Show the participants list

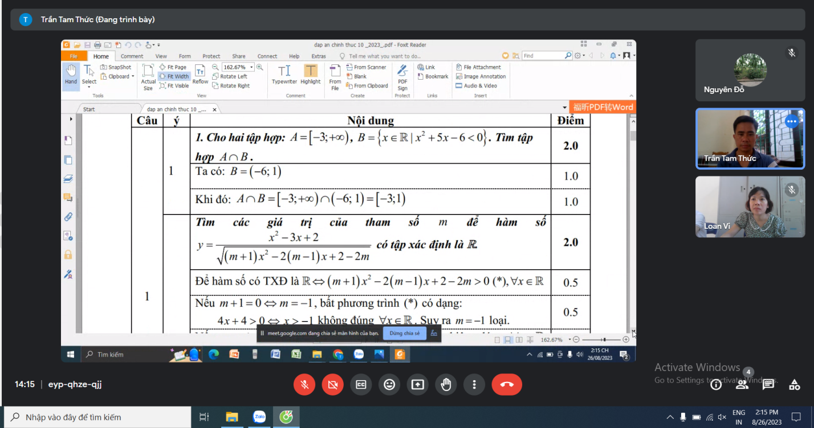[x=742, y=384]
